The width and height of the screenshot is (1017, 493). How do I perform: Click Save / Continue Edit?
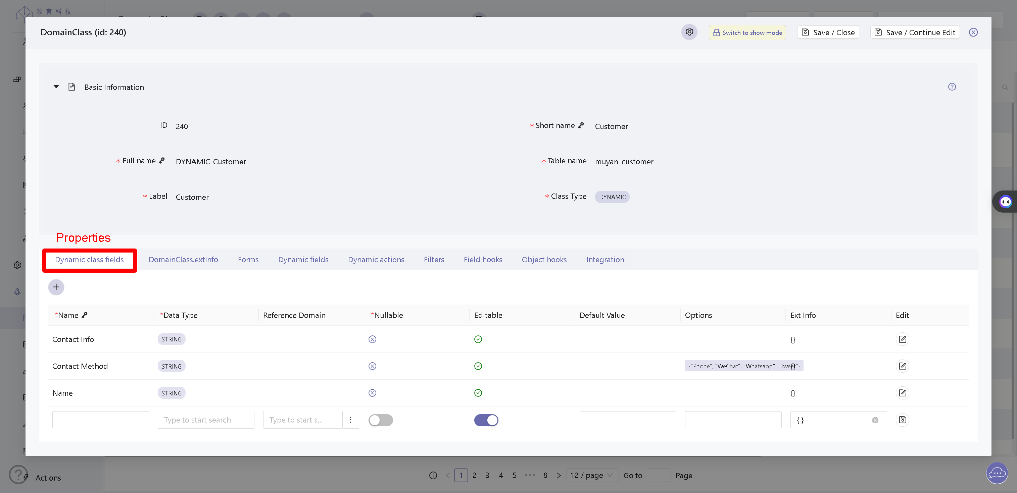pyautogui.click(x=915, y=32)
